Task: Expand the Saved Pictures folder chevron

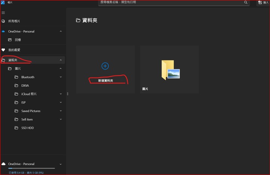Action: coord(61,111)
